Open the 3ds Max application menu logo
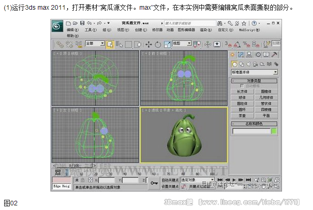The width and height of the screenshot is (313, 210). tap(57, 26)
